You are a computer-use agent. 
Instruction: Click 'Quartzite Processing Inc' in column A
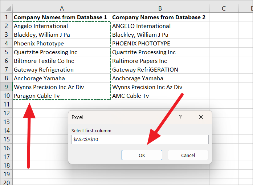pos(62,52)
